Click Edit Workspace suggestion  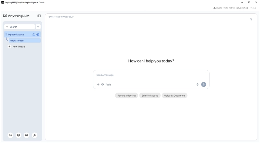click(x=150, y=96)
